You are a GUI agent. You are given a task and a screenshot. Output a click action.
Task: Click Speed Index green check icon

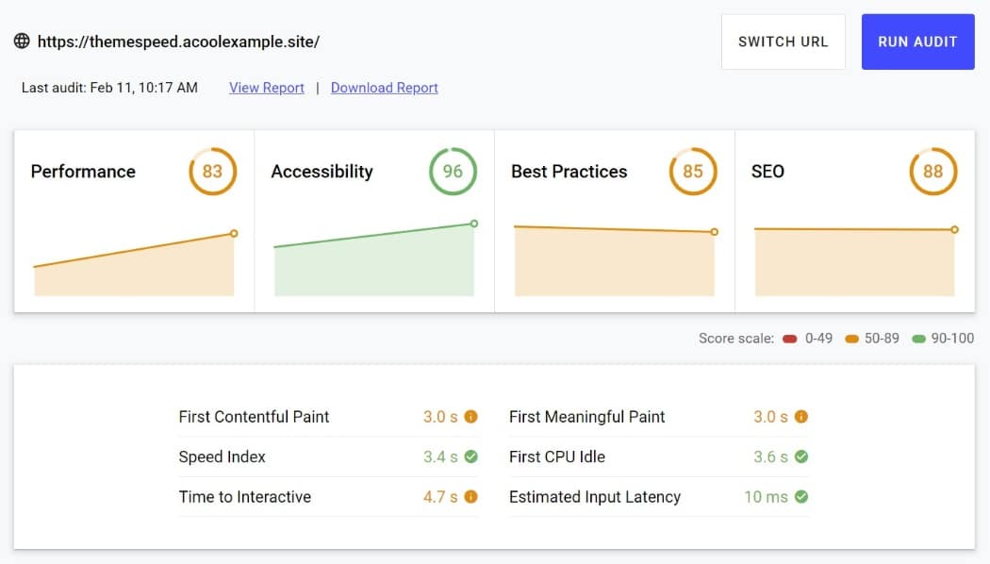tap(470, 456)
